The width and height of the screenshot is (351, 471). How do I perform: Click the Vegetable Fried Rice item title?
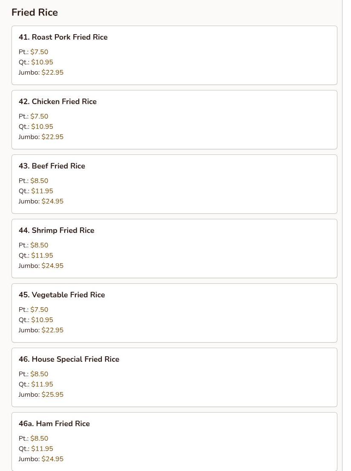pos(62,295)
